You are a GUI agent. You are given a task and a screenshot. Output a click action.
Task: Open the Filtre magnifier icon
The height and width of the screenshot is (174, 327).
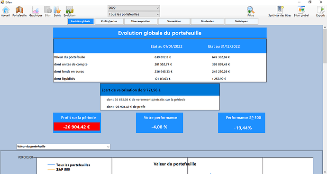point(251,11)
